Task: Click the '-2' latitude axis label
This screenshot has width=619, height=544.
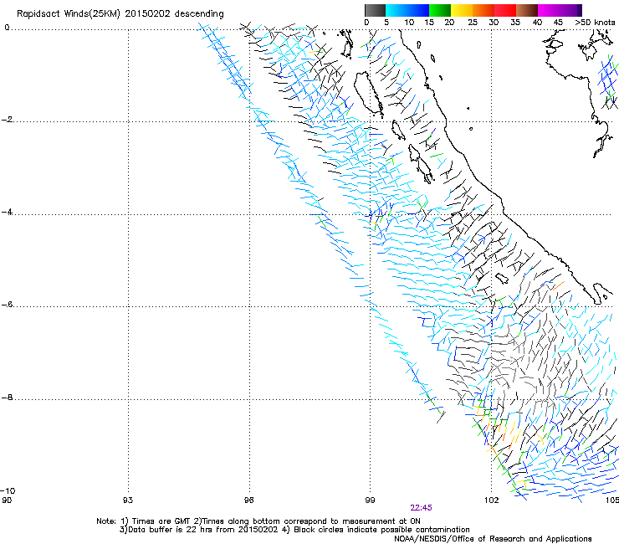Action: [7, 120]
